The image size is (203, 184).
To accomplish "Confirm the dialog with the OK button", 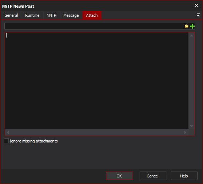I will click(x=119, y=176).
